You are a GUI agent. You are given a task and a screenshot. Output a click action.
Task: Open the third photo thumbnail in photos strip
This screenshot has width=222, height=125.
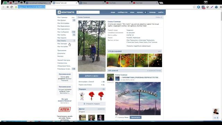coord(142,60)
